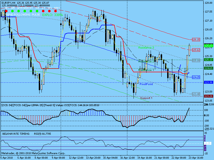
Task: Click the red MN1 timeframe indicator dot
Action: (x=55, y=11)
